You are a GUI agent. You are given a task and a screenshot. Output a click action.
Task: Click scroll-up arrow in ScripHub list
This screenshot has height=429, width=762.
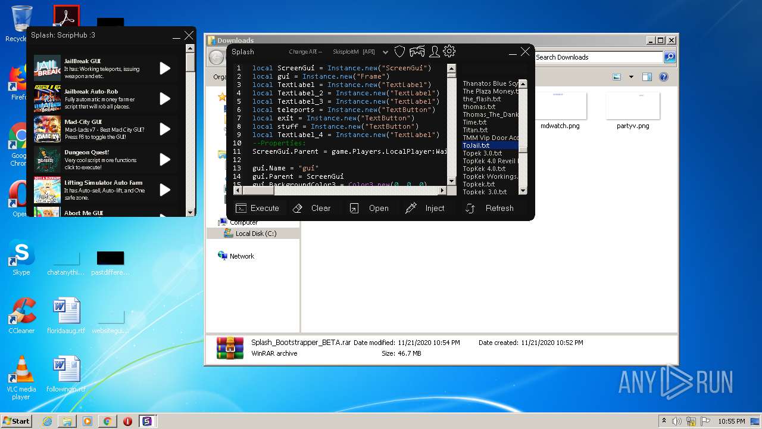click(x=190, y=48)
